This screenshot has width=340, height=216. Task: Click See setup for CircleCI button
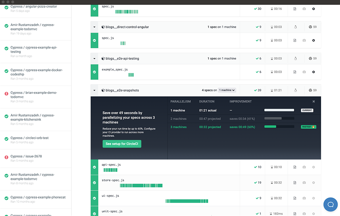pyautogui.click(x=122, y=144)
